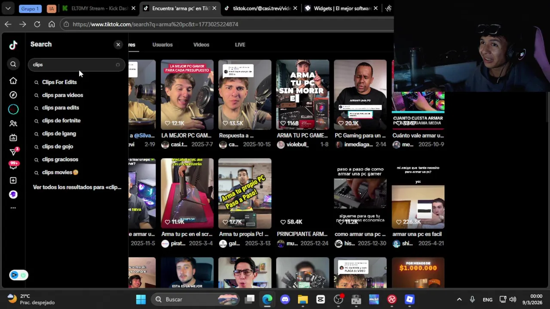Reload the page with refresh icon

[37, 24]
